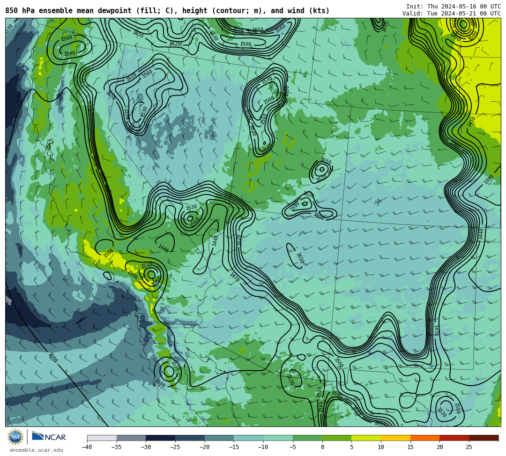
Task: Click the positive 5 colorbar tick label
Action: click(351, 447)
